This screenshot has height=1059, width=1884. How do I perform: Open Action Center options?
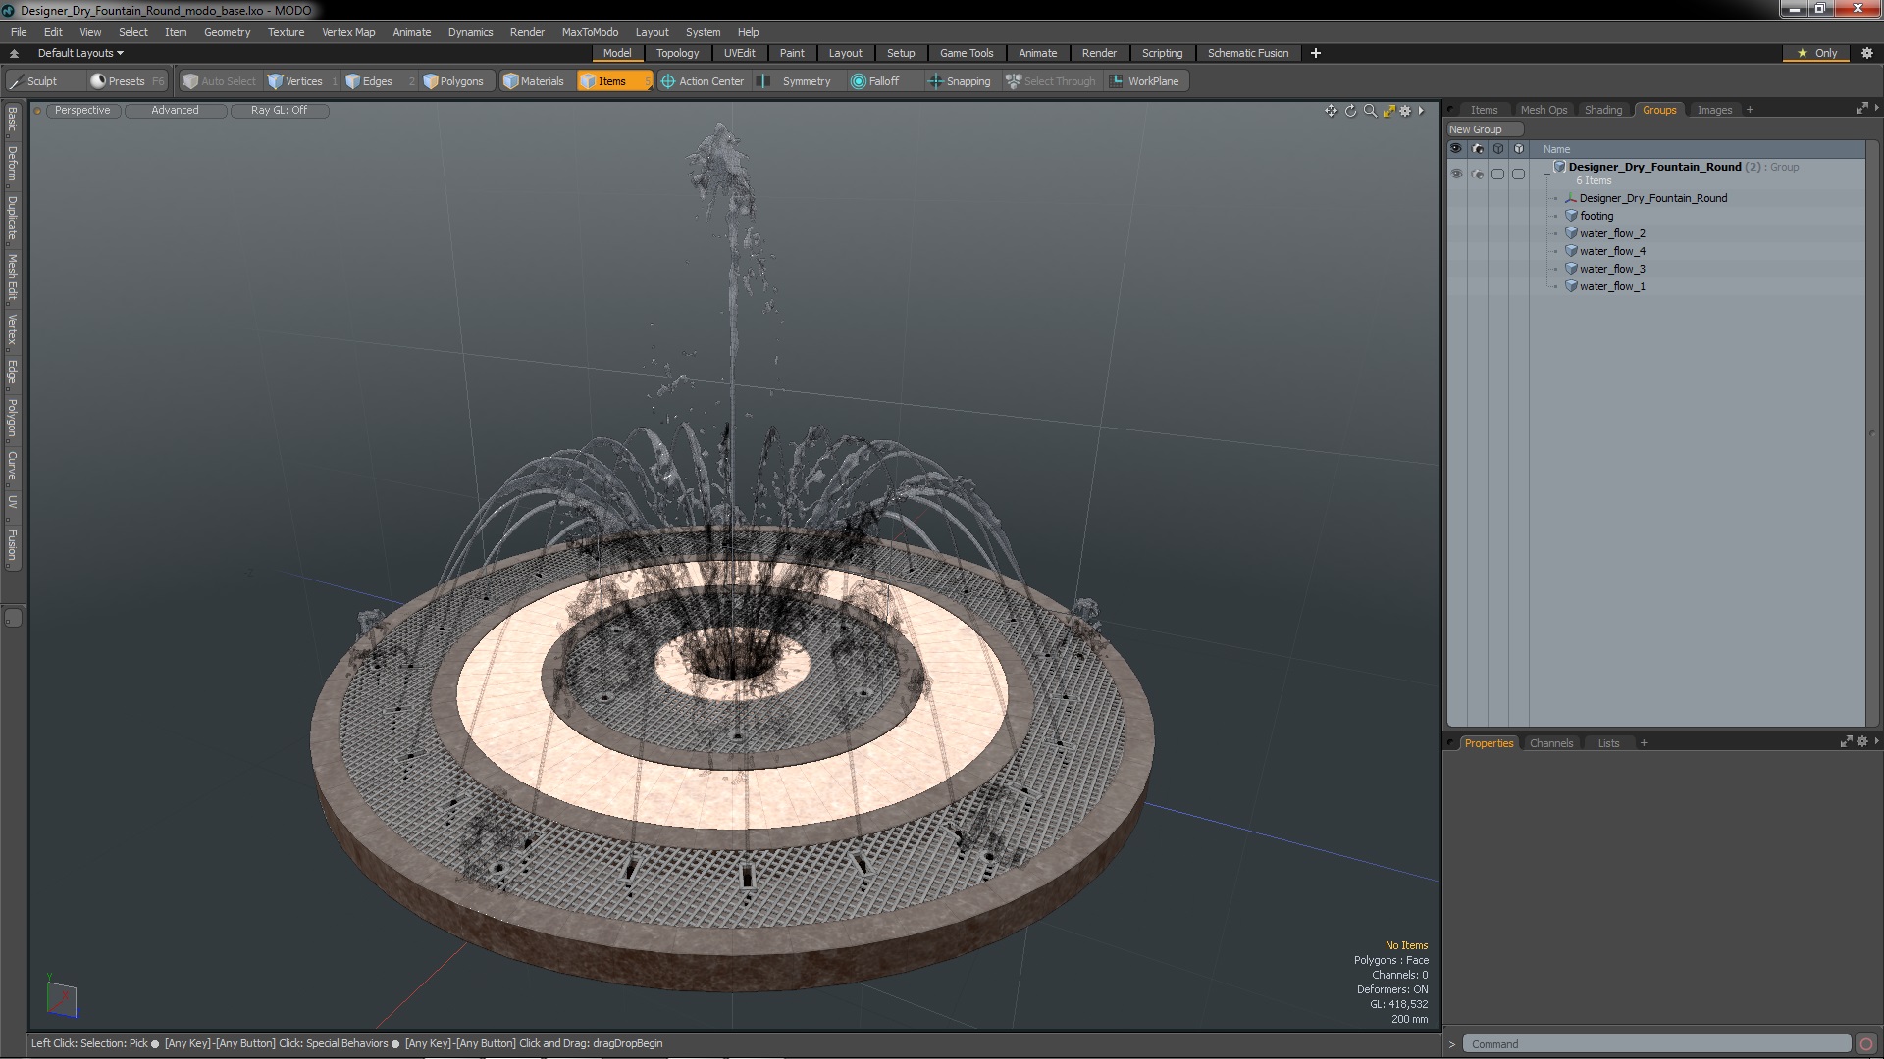pyautogui.click(x=703, y=81)
